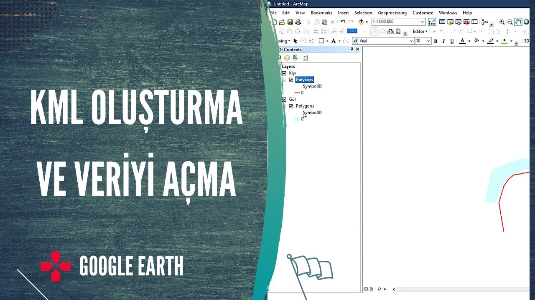Click the Paste clipboard icon
Image resolution: width=535 pixels, height=300 pixels.
pos(324,22)
